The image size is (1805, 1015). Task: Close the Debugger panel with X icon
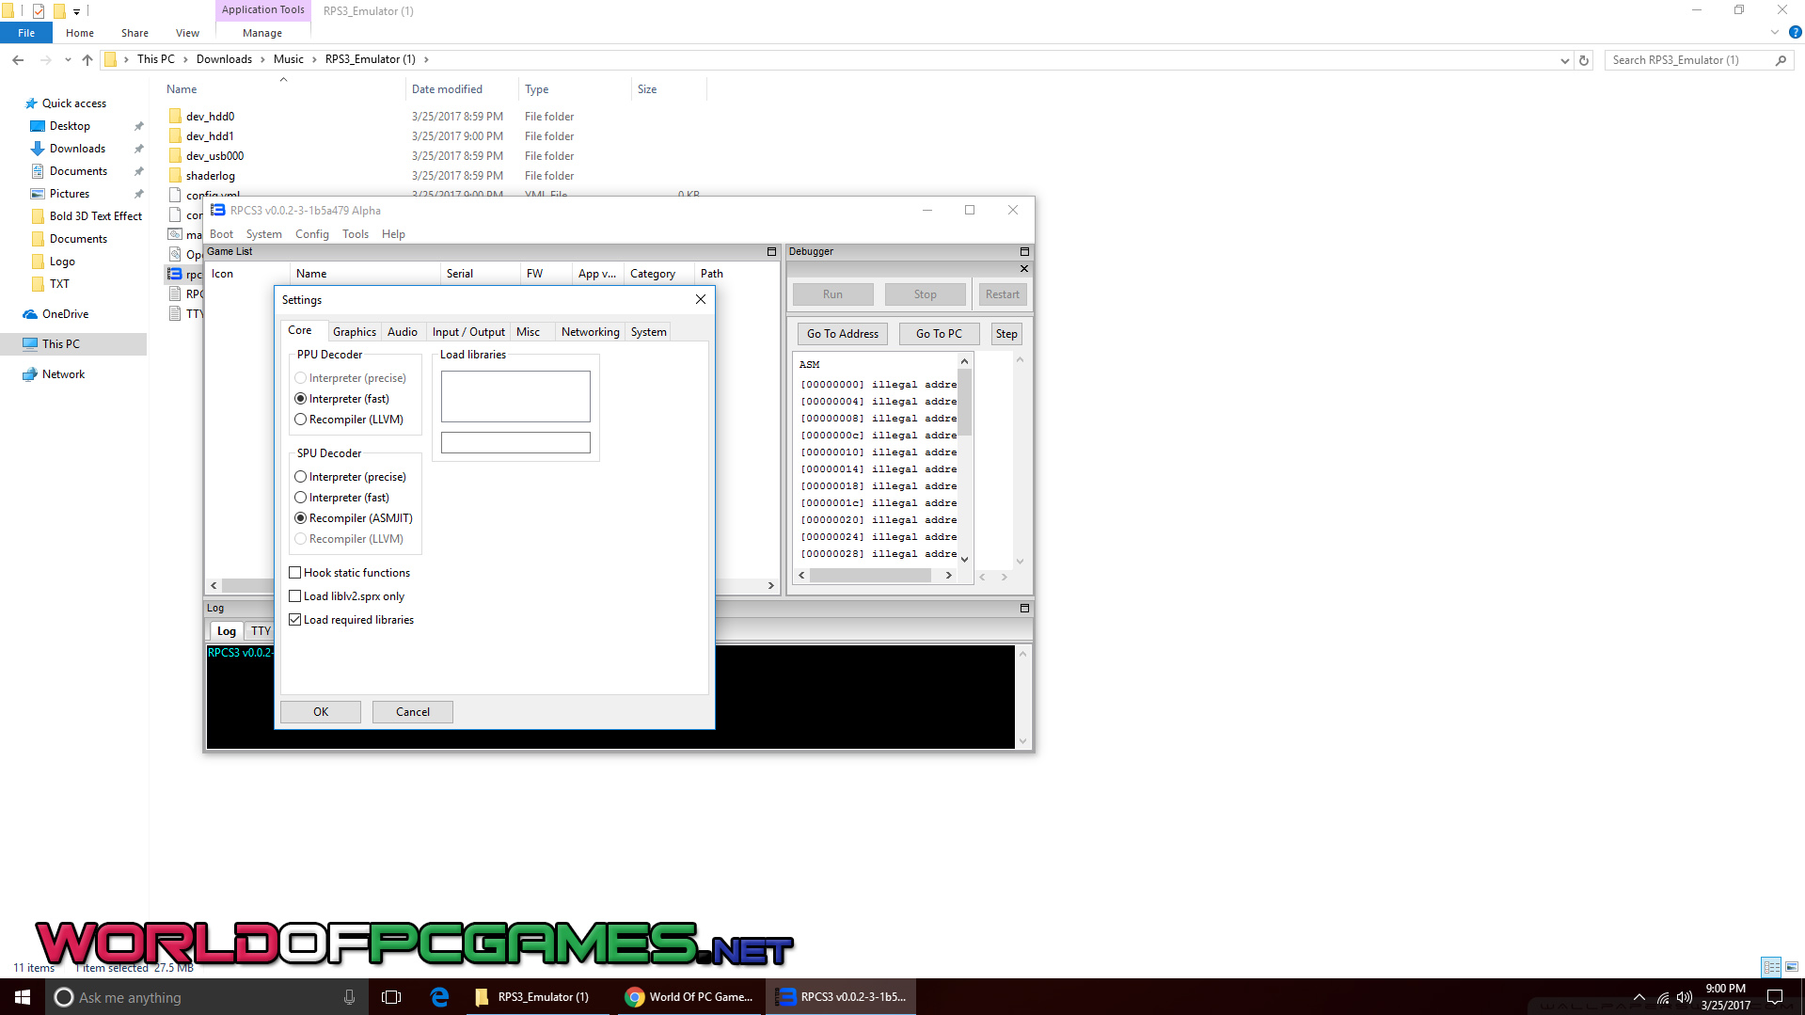[x=1024, y=269]
